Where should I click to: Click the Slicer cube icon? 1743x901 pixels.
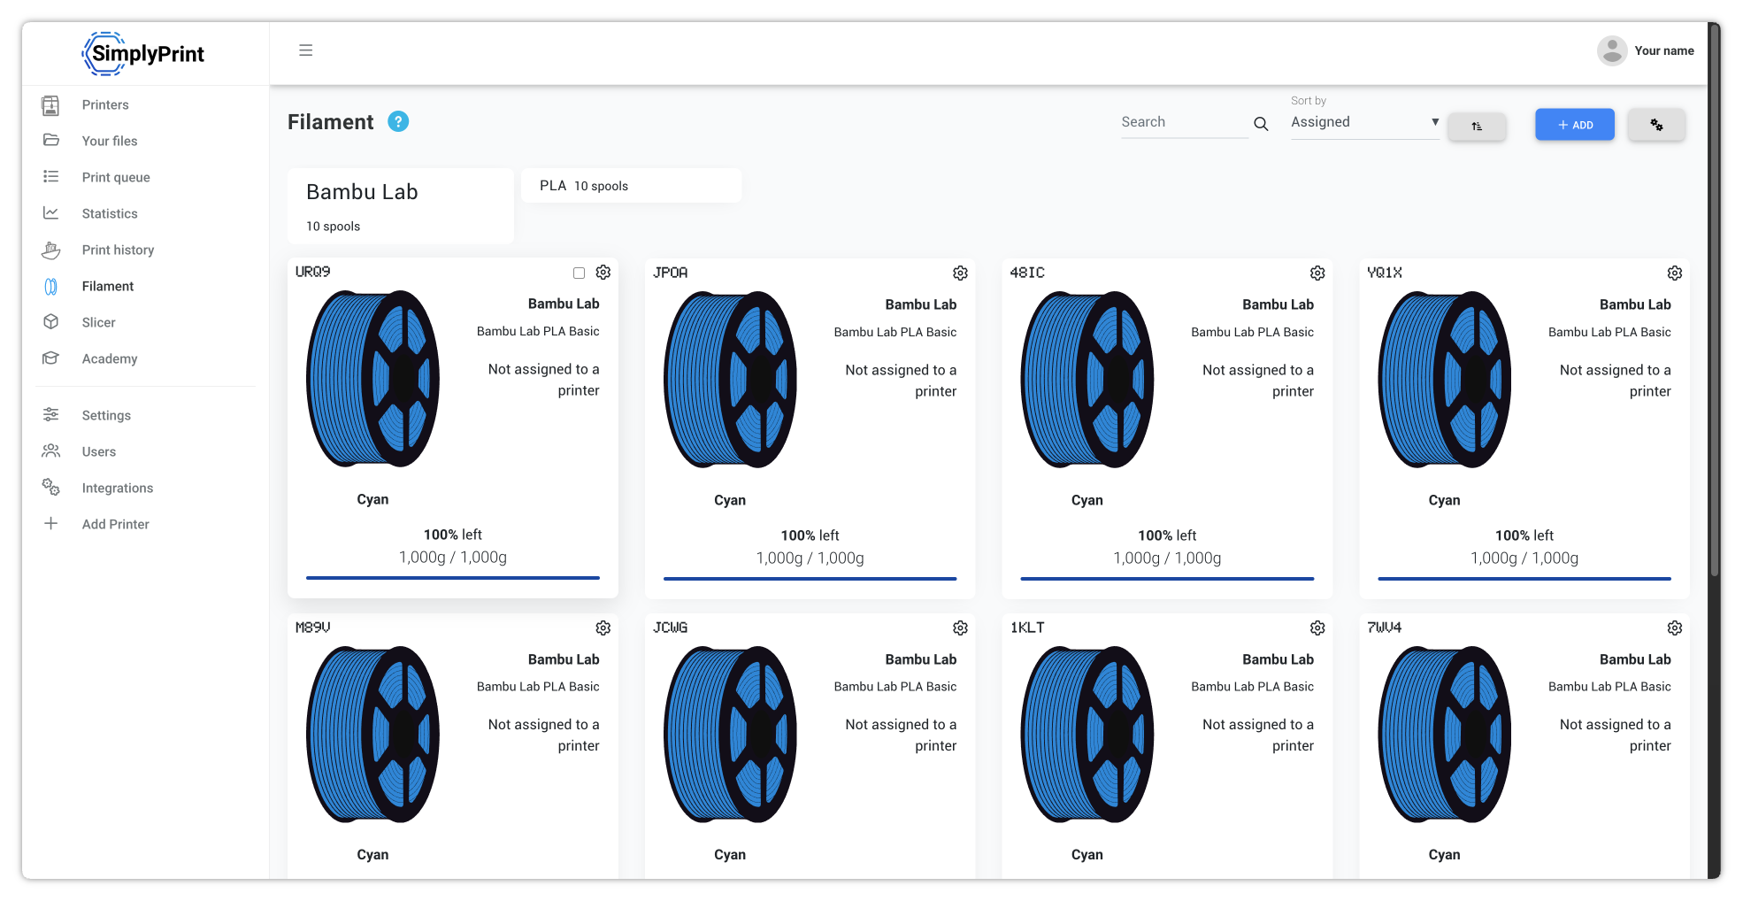[x=51, y=322]
